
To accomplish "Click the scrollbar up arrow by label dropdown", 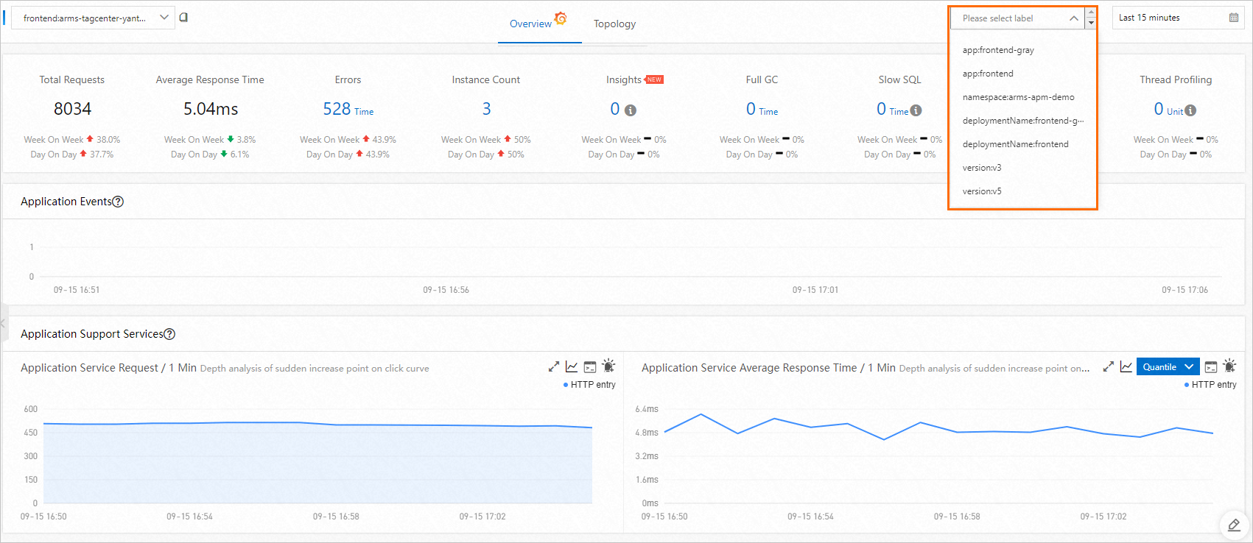I will [1091, 13].
